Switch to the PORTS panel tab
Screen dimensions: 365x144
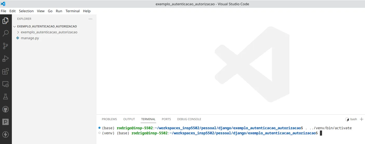tap(166, 119)
